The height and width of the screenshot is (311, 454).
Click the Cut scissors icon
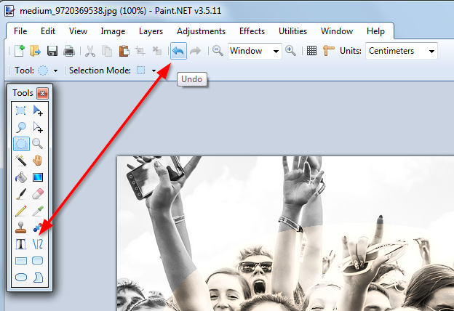click(90, 51)
